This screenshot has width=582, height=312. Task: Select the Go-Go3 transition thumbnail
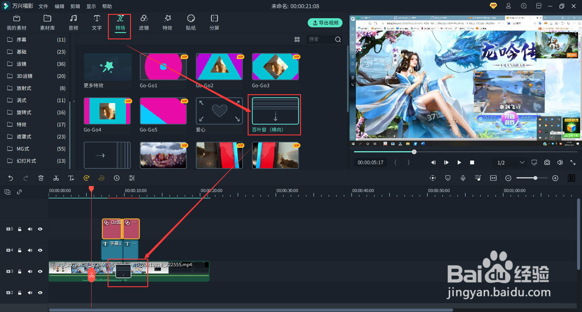point(275,67)
